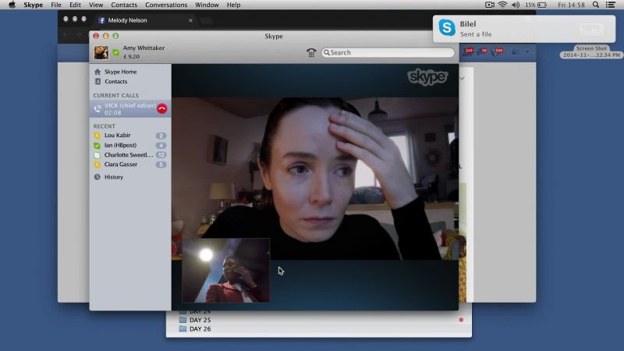Open the Window menu
This screenshot has height=351, width=624.
point(207,5)
